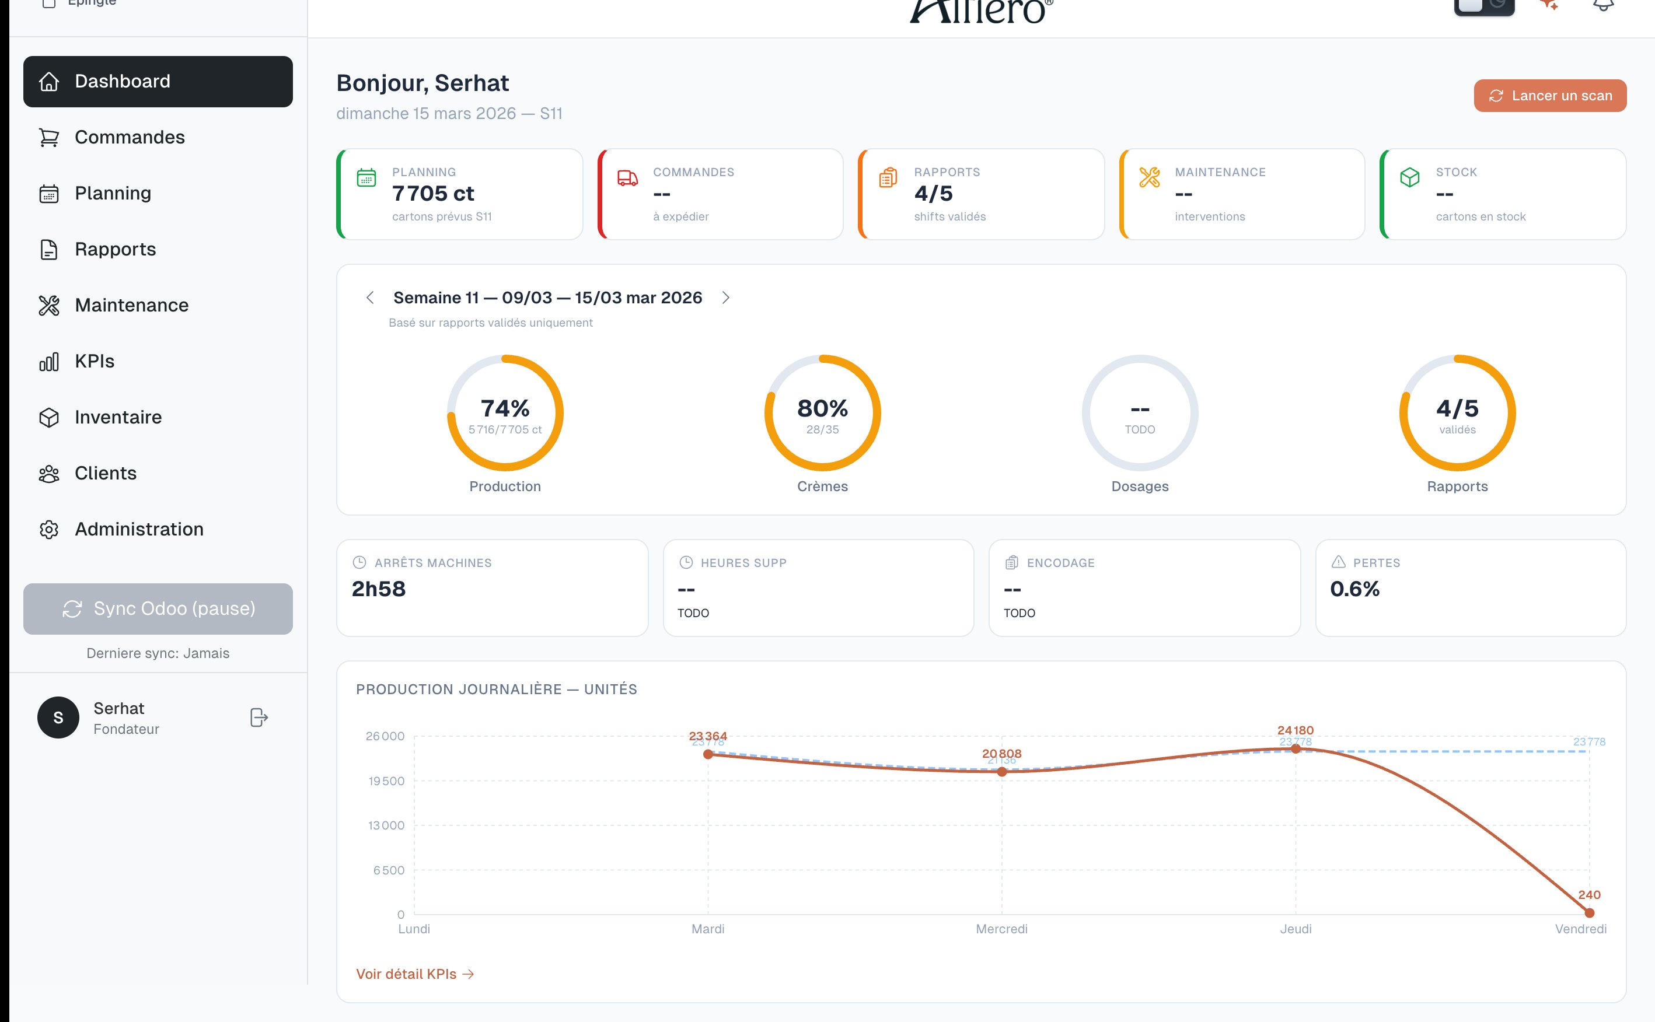Open the KPIs menu item
The height and width of the screenshot is (1022, 1655).
[94, 362]
